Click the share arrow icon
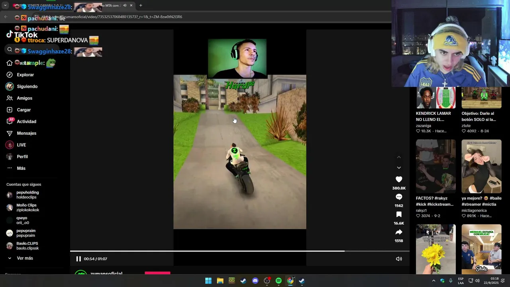Screen dimensions: 510x287 point(399,232)
